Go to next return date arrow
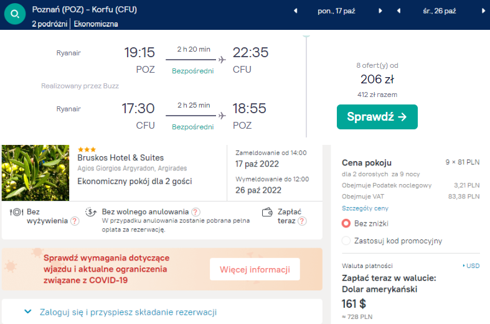Viewport: 490px width, 324px height. pyautogui.click(x=483, y=11)
